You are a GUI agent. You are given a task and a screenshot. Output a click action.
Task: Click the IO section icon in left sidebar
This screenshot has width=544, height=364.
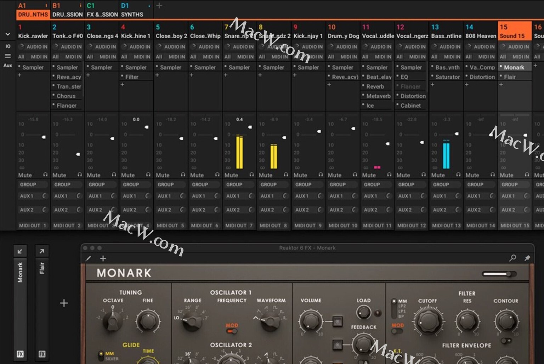pos(8,46)
